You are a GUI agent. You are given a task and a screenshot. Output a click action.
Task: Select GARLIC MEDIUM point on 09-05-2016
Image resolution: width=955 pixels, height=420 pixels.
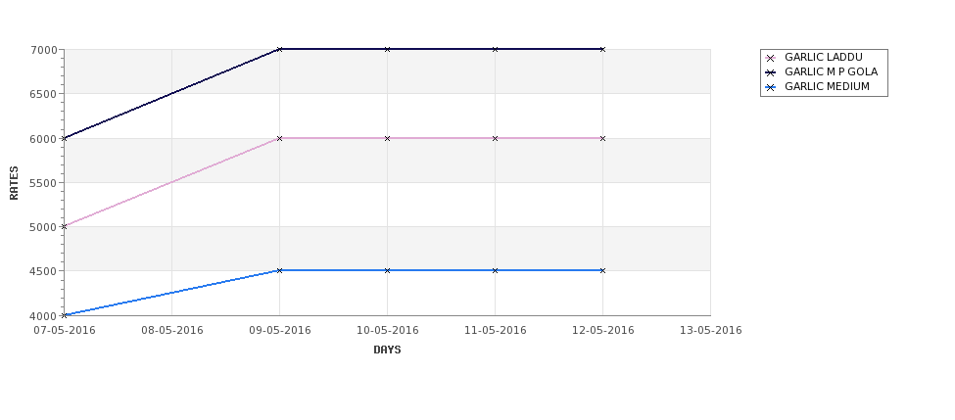[279, 270]
